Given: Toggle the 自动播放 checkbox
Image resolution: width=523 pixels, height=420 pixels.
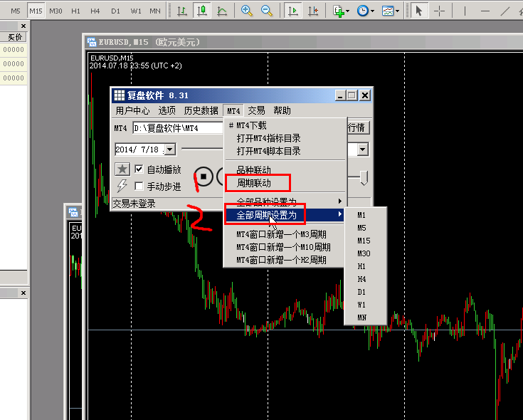Looking at the screenshot, I should pyautogui.click(x=139, y=169).
